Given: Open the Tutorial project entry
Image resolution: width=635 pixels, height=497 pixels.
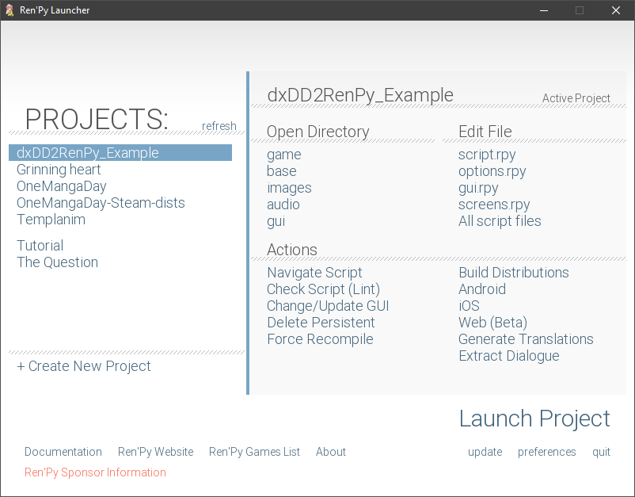Looking at the screenshot, I should (40, 246).
